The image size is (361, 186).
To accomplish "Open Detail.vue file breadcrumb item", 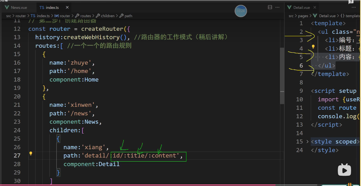I will click(x=324, y=16).
